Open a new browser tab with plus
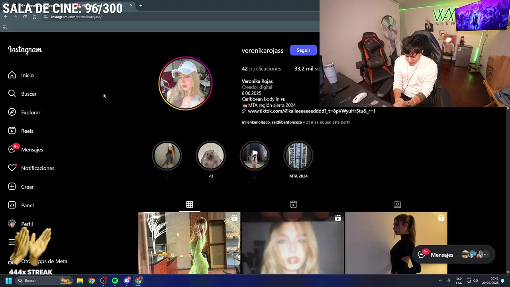Image resolution: width=510 pixels, height=287 pixels. click(141, 5)
